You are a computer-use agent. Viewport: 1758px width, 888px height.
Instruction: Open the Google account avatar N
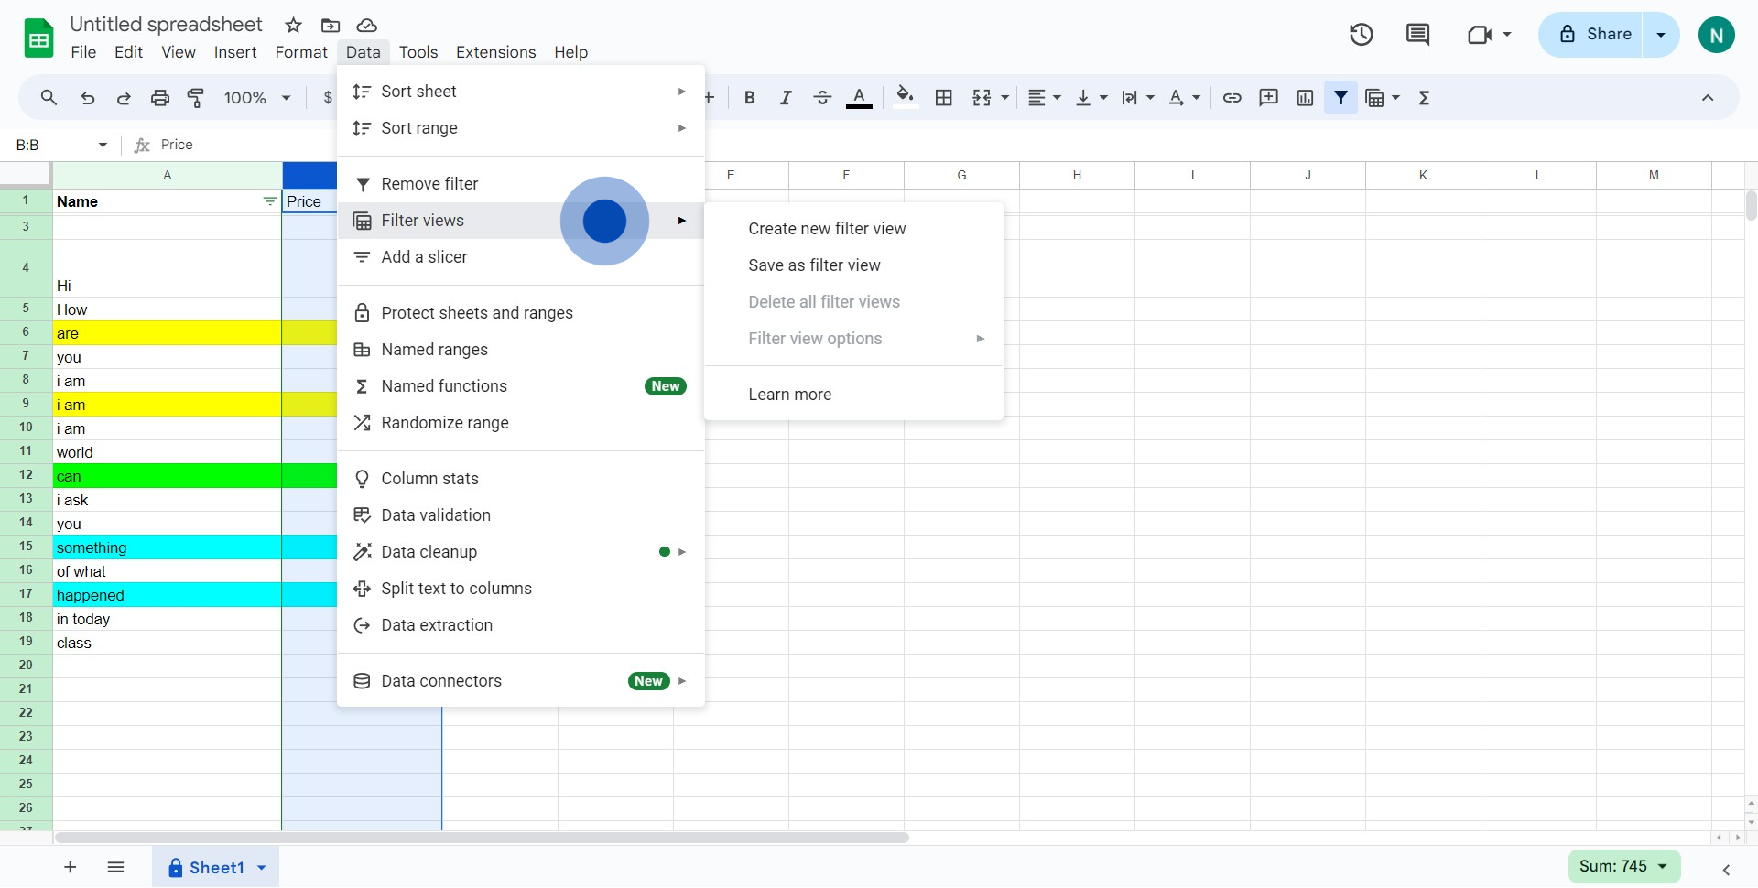1716,35
